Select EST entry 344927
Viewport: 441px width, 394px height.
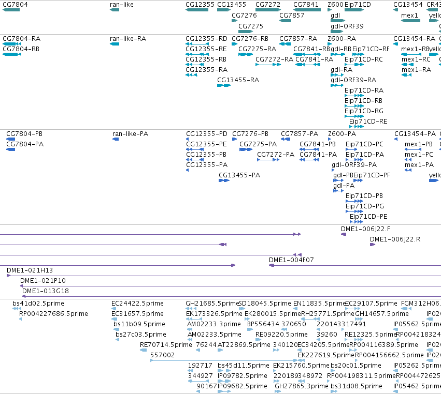200,376
